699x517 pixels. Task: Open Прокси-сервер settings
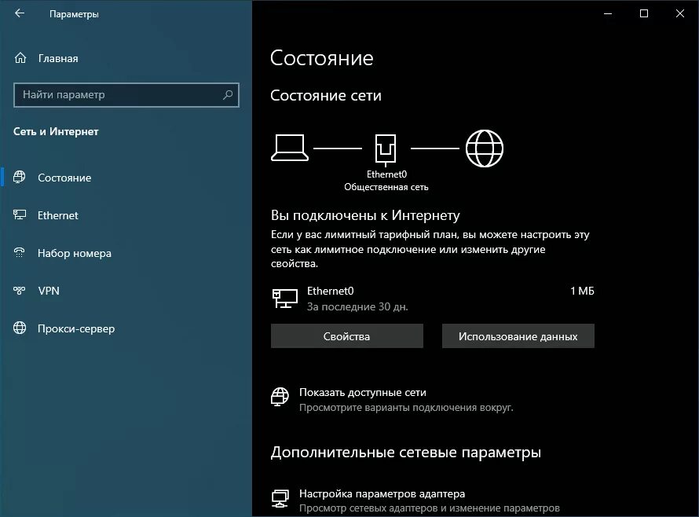click(x=76, y=328)
